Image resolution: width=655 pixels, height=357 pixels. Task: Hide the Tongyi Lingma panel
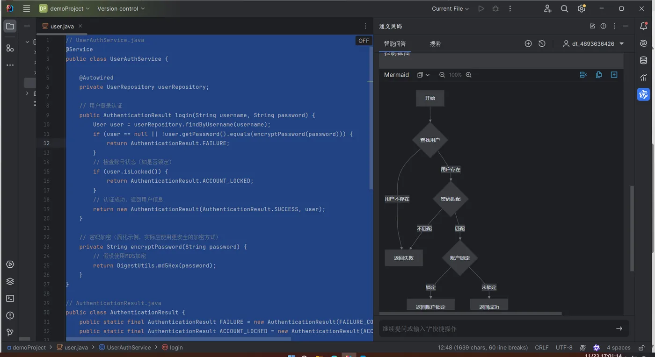[x=626, y=26]
